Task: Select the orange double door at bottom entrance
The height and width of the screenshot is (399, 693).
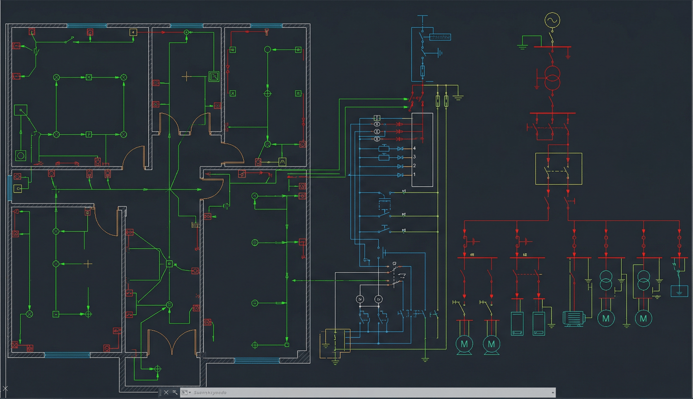Action: [x=172, y=343]
